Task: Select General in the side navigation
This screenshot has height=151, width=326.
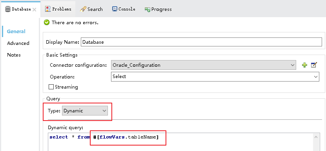Action: pos(16,32)
